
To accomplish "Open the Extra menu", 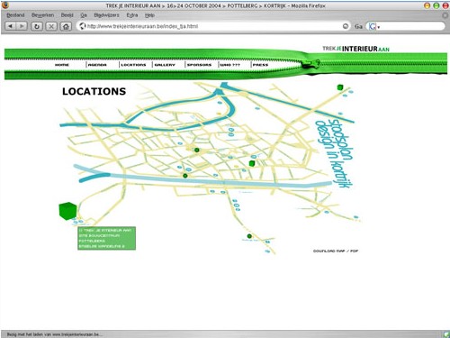I will [132, 15].
